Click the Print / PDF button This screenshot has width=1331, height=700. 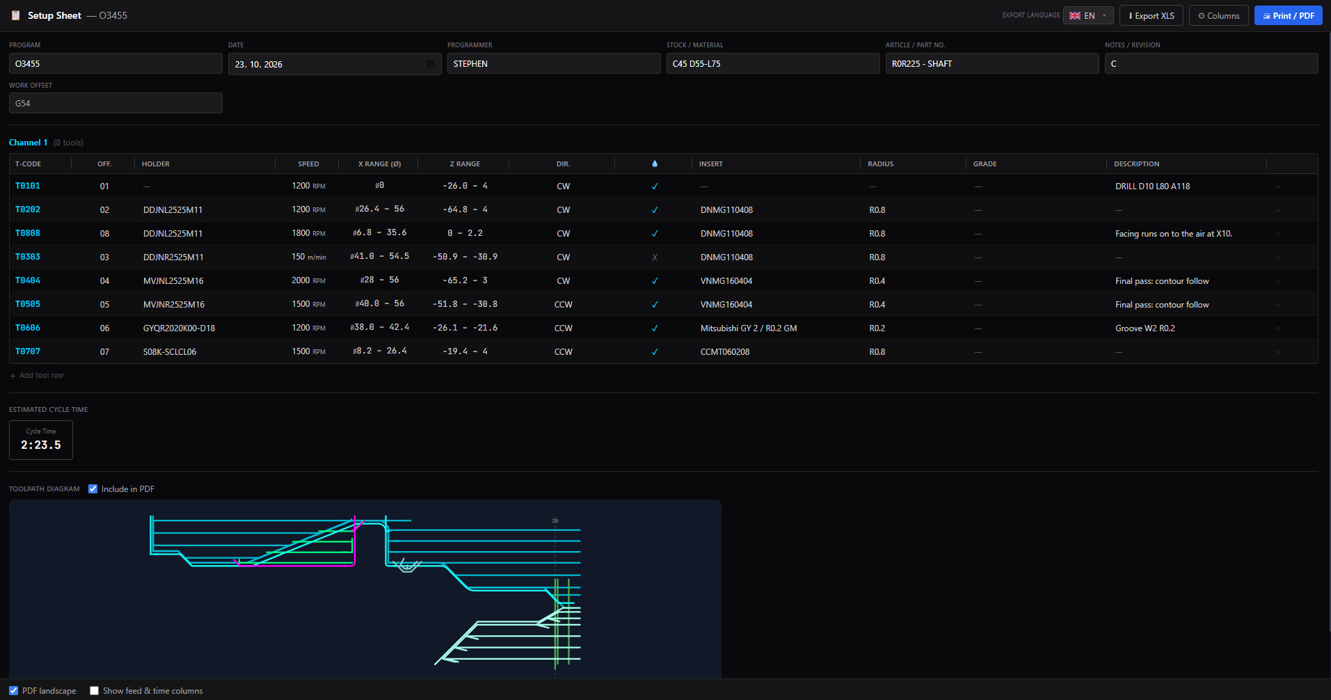(x=1289, y=15)
